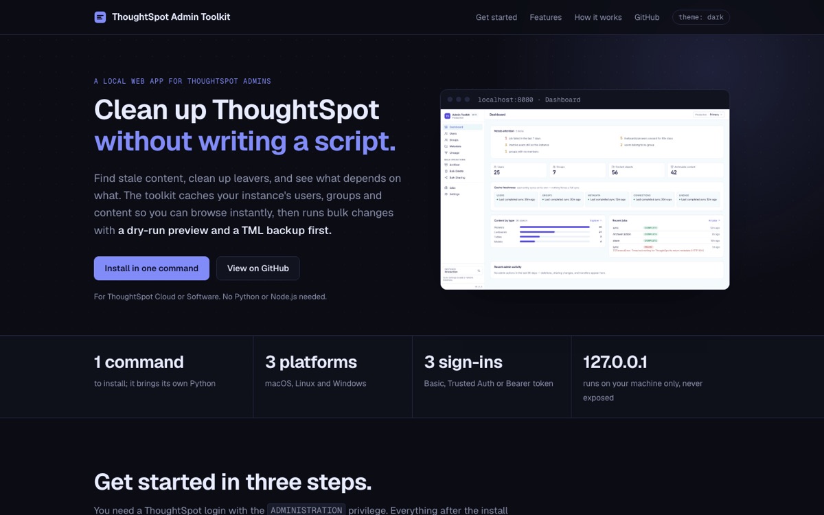
Task: Click the View on GitHub button
Action: [x=258, y=268]
